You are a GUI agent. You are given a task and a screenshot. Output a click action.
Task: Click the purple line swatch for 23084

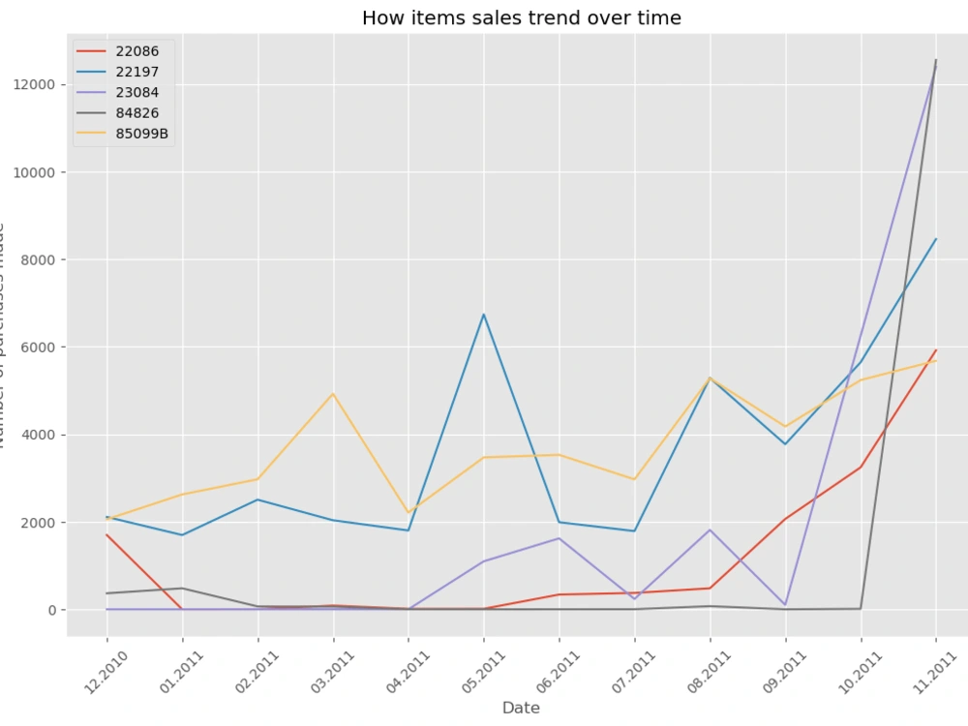click(91, 93)
